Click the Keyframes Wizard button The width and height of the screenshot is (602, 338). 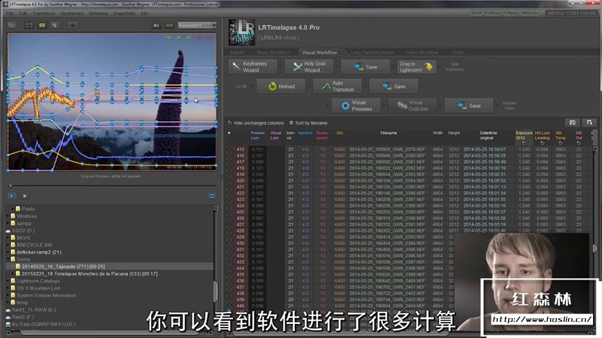[252, 67]
